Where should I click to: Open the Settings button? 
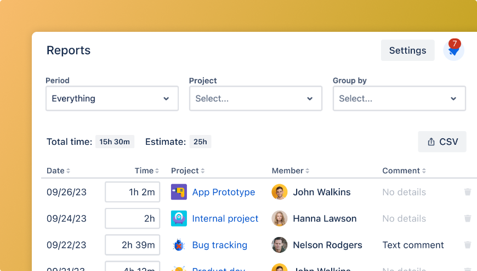click(x=407, y=50)
